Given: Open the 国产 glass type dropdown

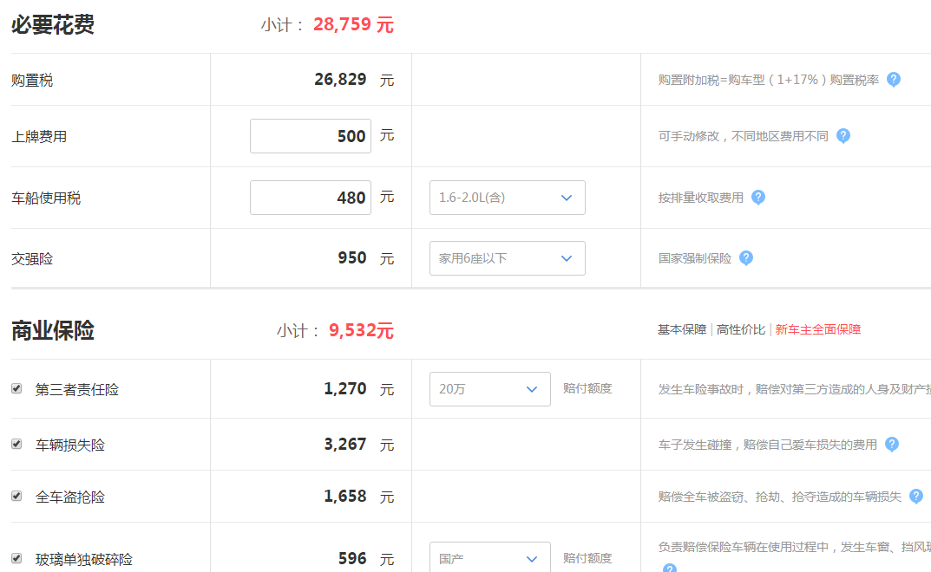Looking at the screenshot, I should pyautogui.click(x=490, y=557).
